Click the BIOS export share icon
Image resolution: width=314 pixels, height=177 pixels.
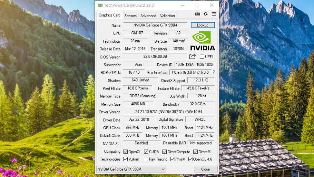click(192, 57)
